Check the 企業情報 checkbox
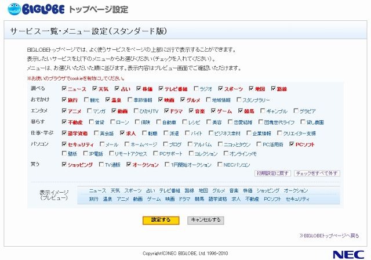Image resolution: width=371 pixels, height=260 pixels. [249, 133]
